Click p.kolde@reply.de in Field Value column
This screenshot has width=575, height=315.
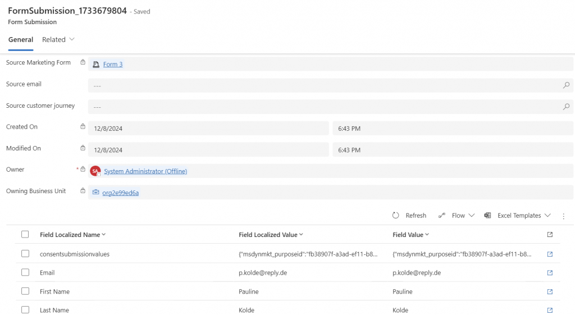coord(417,273)
